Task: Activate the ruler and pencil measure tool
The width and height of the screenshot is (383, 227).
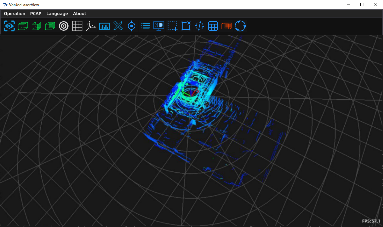Action: 118,26
